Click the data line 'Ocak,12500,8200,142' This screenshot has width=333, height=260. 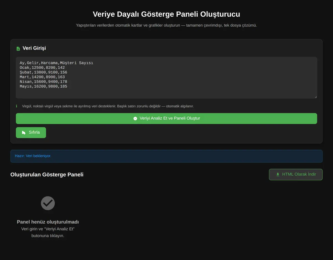[42, 67]
